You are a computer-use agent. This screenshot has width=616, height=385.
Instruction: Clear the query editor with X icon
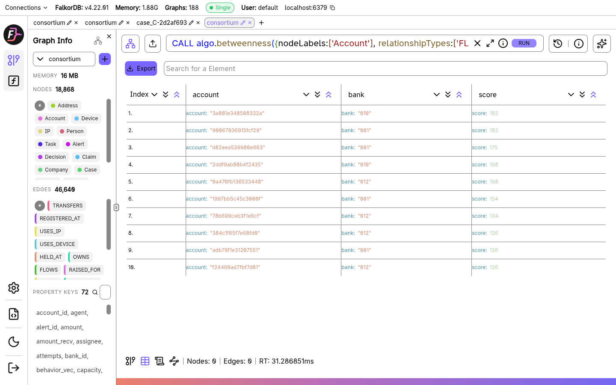coord(477,43)
